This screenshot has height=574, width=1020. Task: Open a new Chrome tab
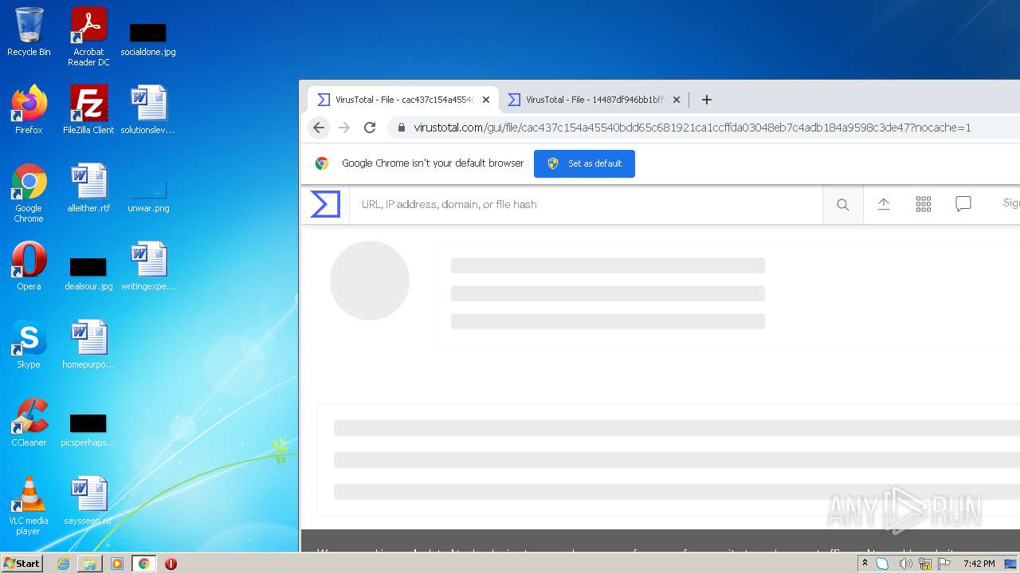click(x=706, y=100)
